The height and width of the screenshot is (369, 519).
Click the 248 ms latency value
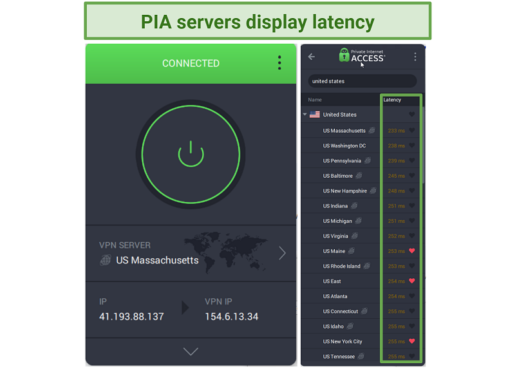tap(396, 191)
